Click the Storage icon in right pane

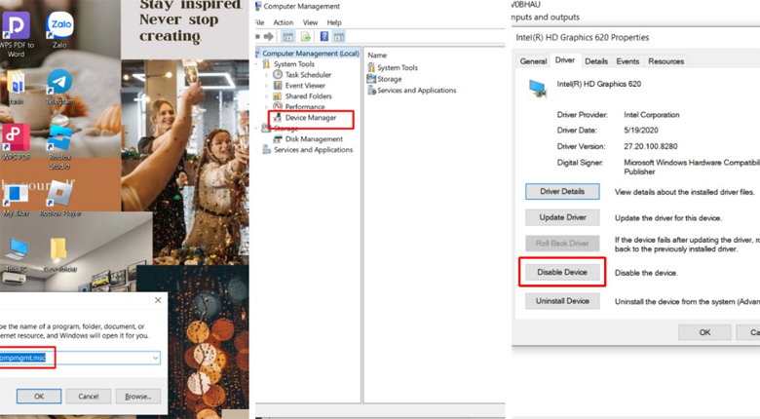(371, 79)
